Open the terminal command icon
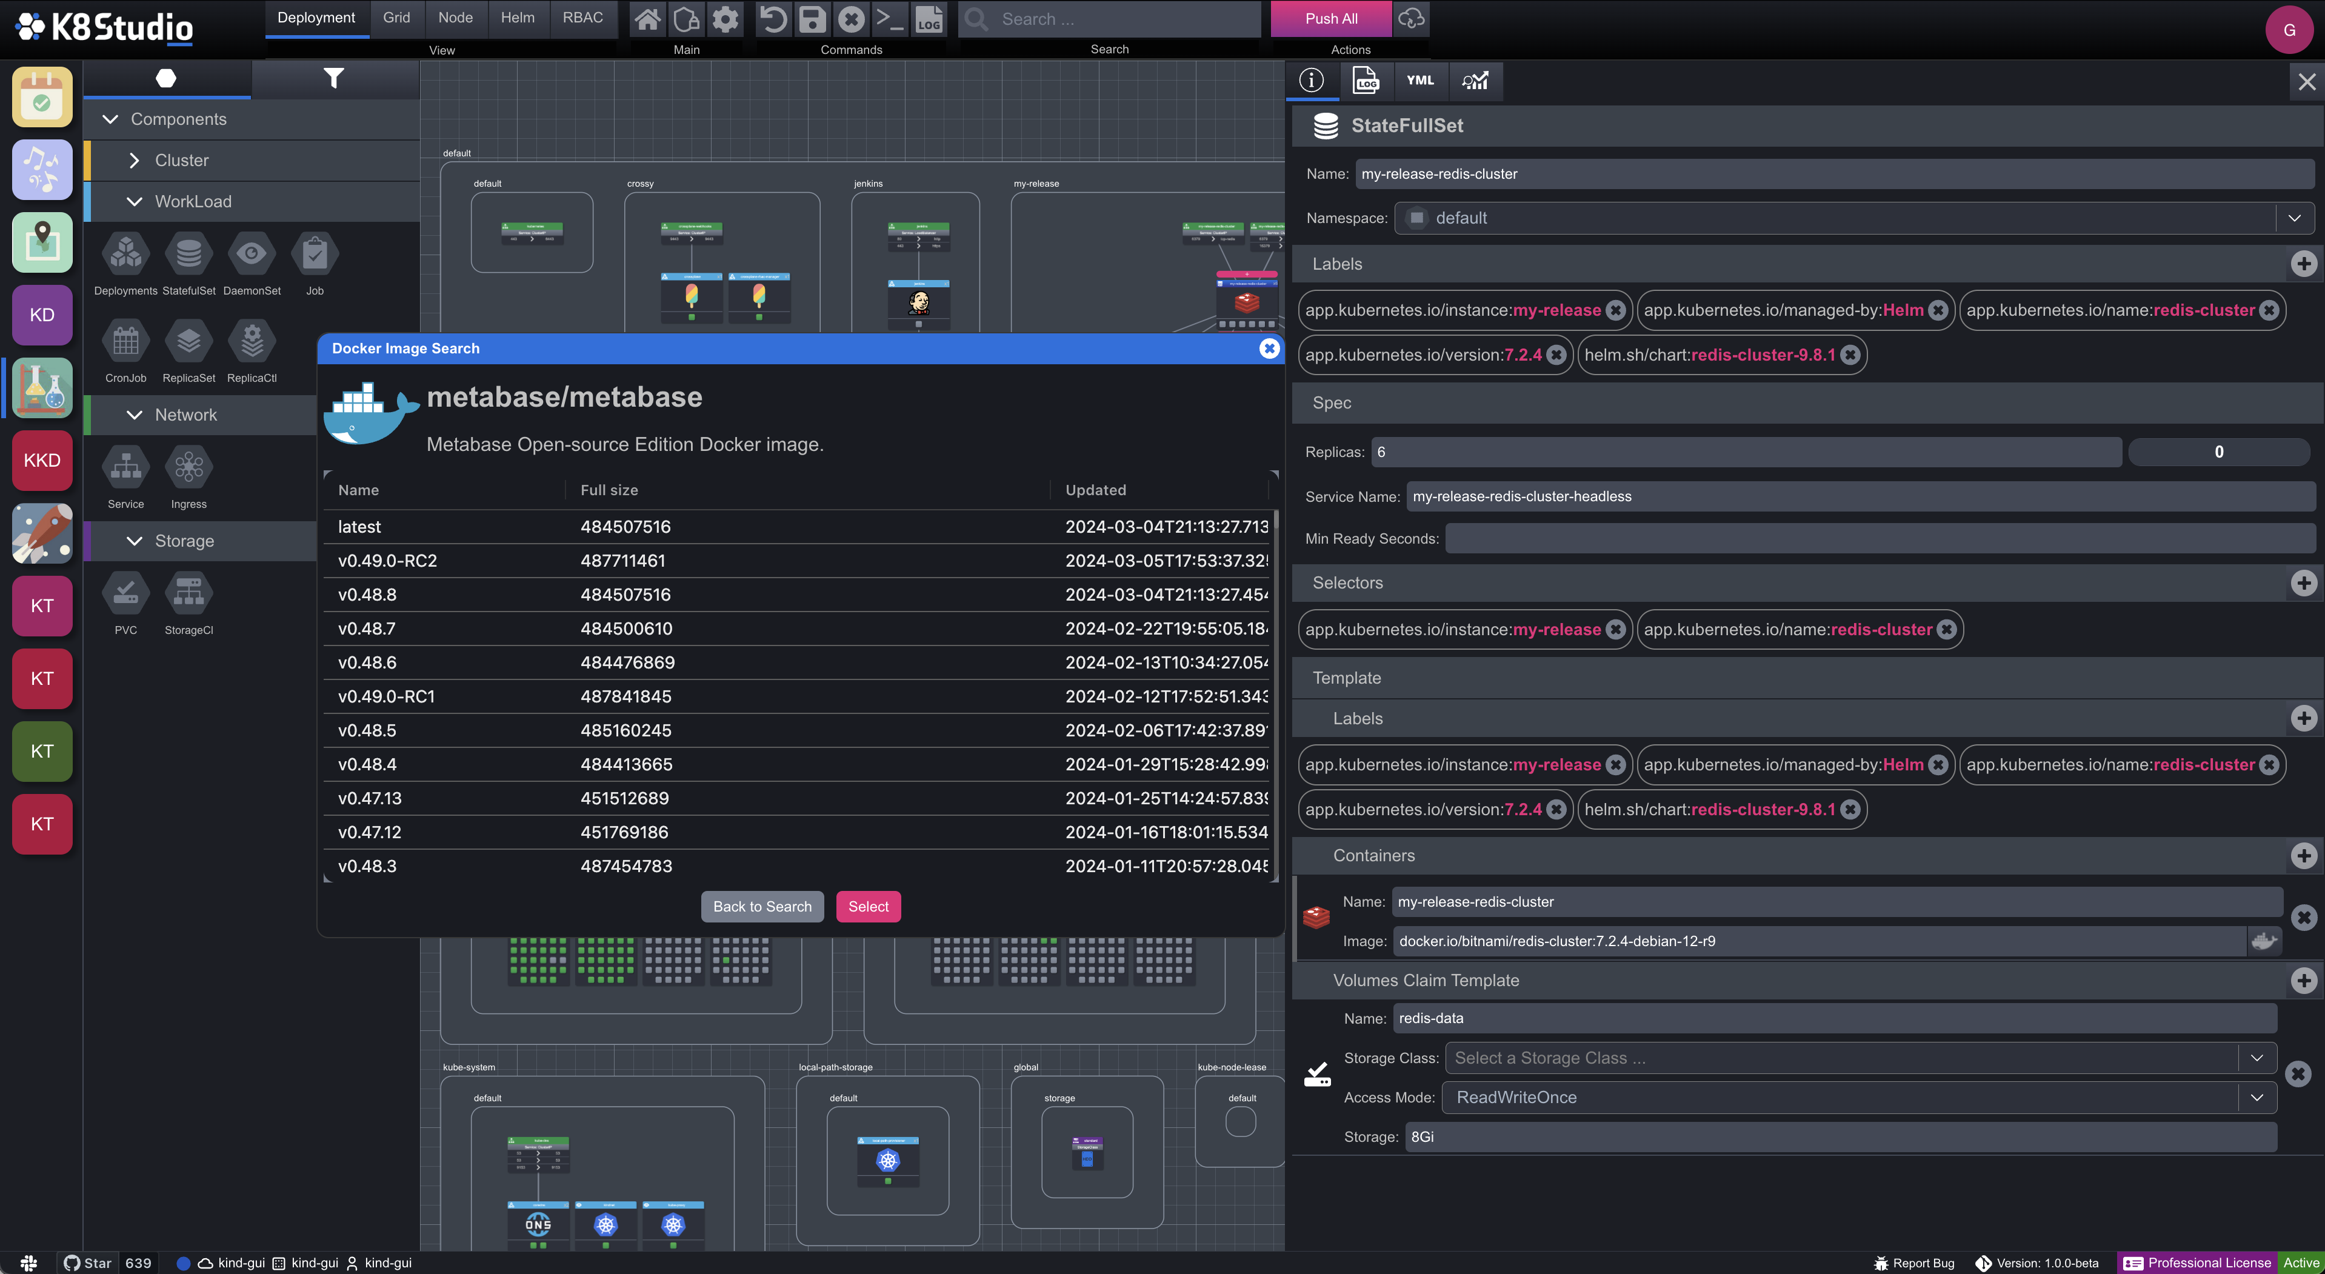2325x1274 pixels. (890, 19)
